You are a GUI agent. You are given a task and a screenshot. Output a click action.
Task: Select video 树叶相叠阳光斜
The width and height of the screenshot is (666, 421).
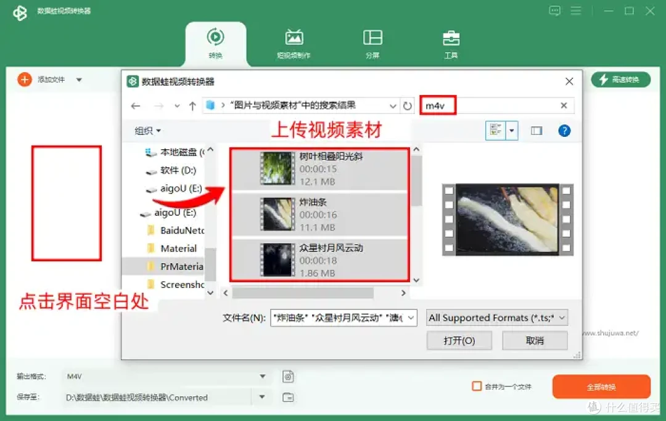[319, 169]
